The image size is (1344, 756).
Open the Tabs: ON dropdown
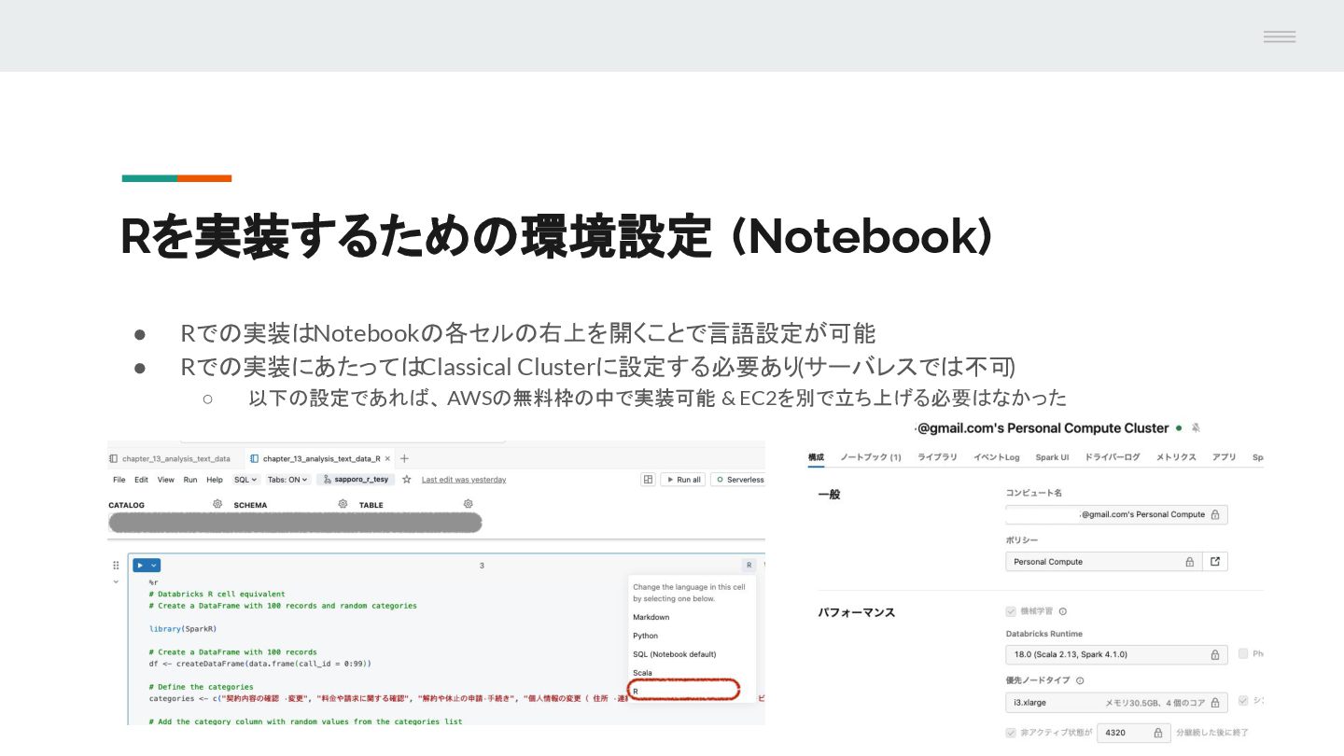(288, 480)
